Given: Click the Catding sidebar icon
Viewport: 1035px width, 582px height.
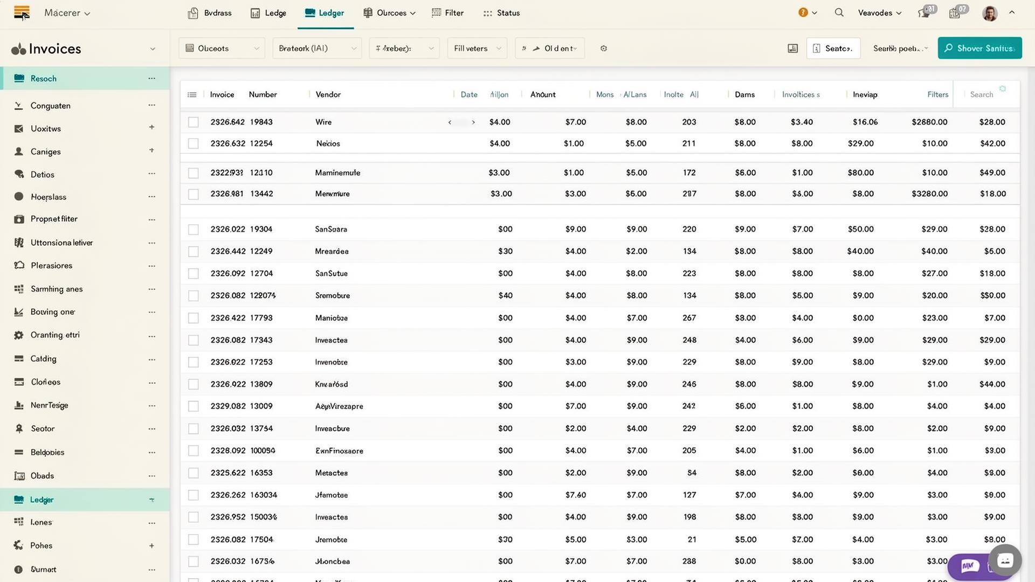Looking at the screenshot, I should pyautogui.click(x=19, y=358).
